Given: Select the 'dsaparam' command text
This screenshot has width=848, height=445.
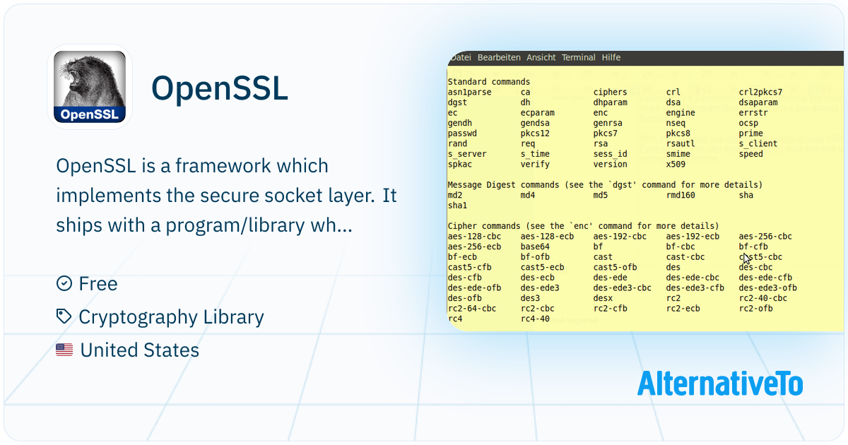Looking at the screenshot, I should (758, 102).
